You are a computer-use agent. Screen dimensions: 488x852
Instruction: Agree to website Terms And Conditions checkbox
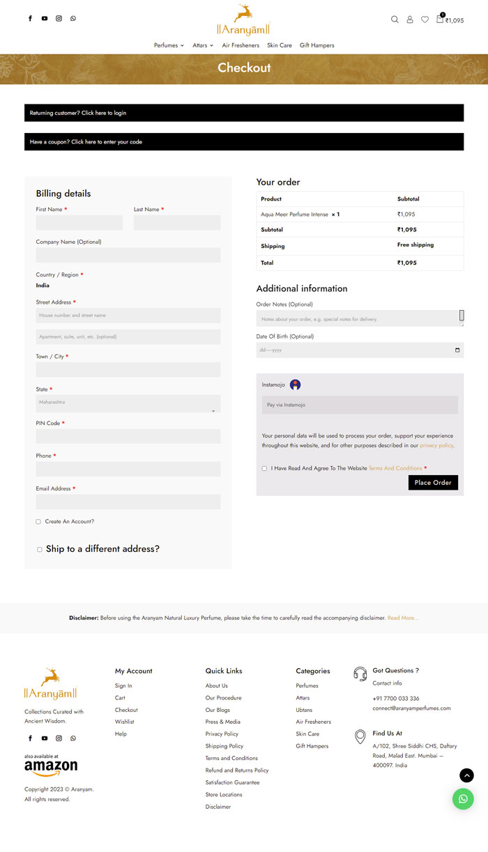coord(264,468)
